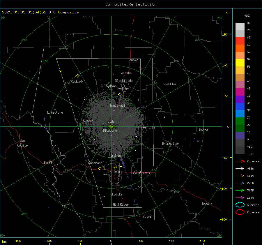Click the Limestone label on the map

(x=55, y=112)
